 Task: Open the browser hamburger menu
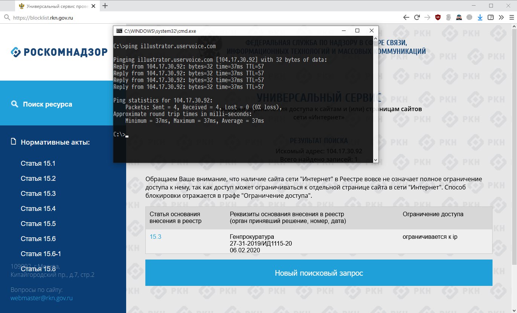coord(511,17)
